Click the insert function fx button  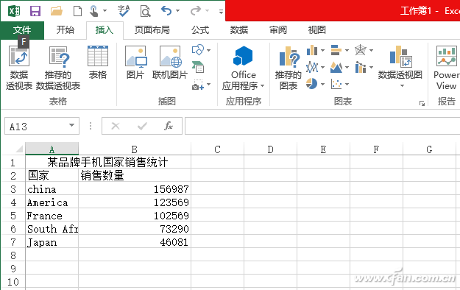pyautogui.click(x=169, y=126)
